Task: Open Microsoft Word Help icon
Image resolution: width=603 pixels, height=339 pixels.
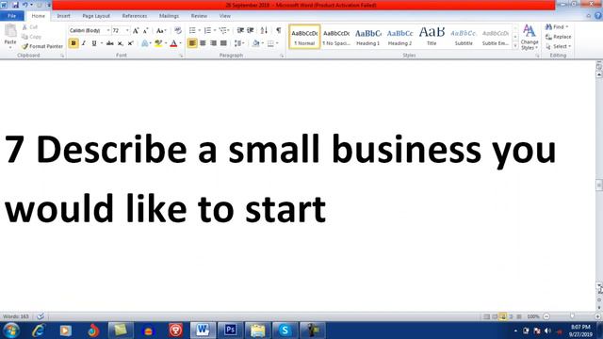Action: [x=598, y=16]
